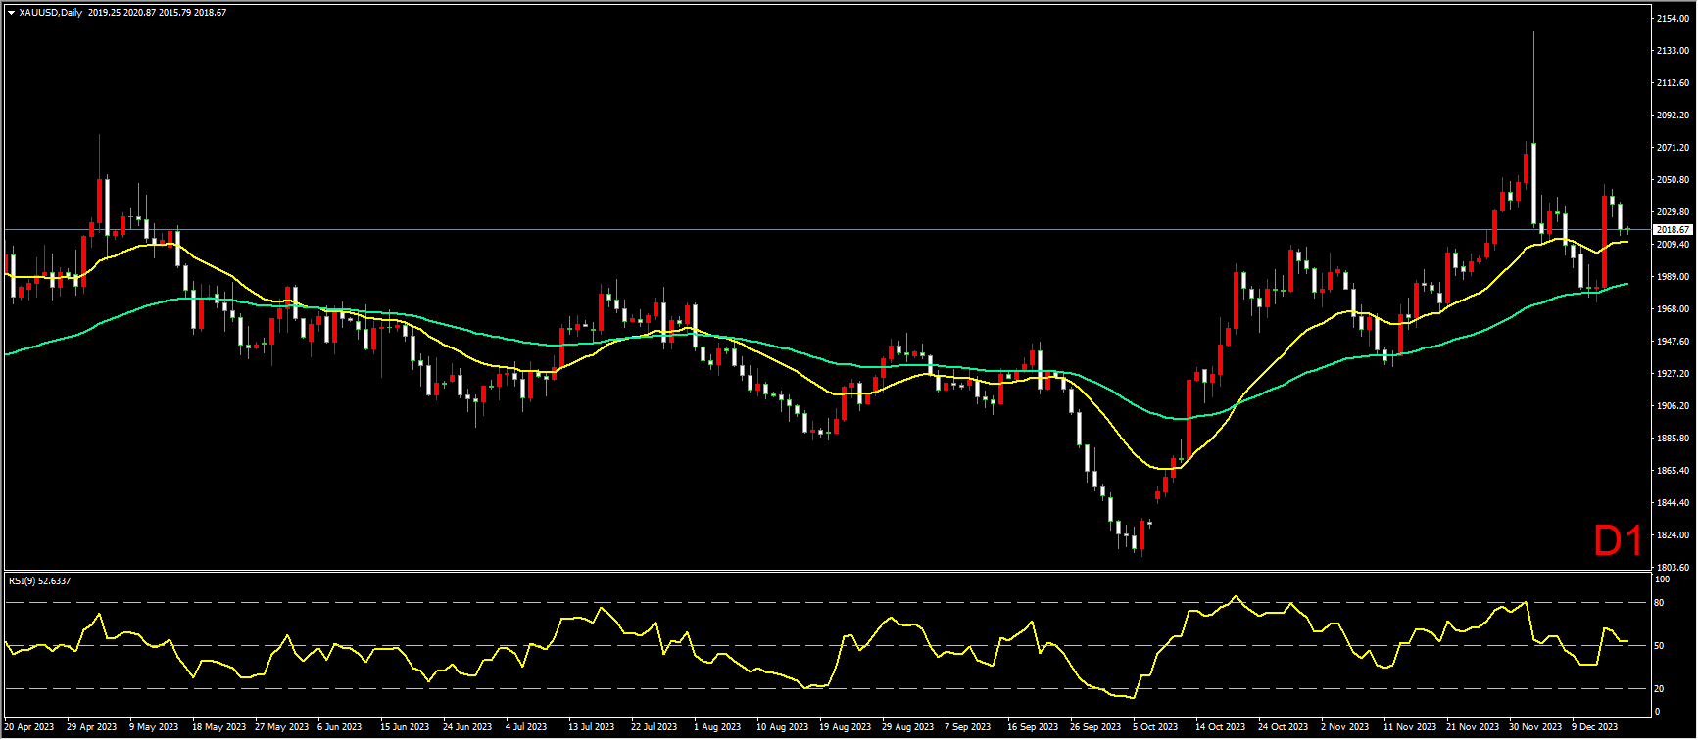
Task: Click the current price tag 2018.67
Action: tap(1673, 230)
